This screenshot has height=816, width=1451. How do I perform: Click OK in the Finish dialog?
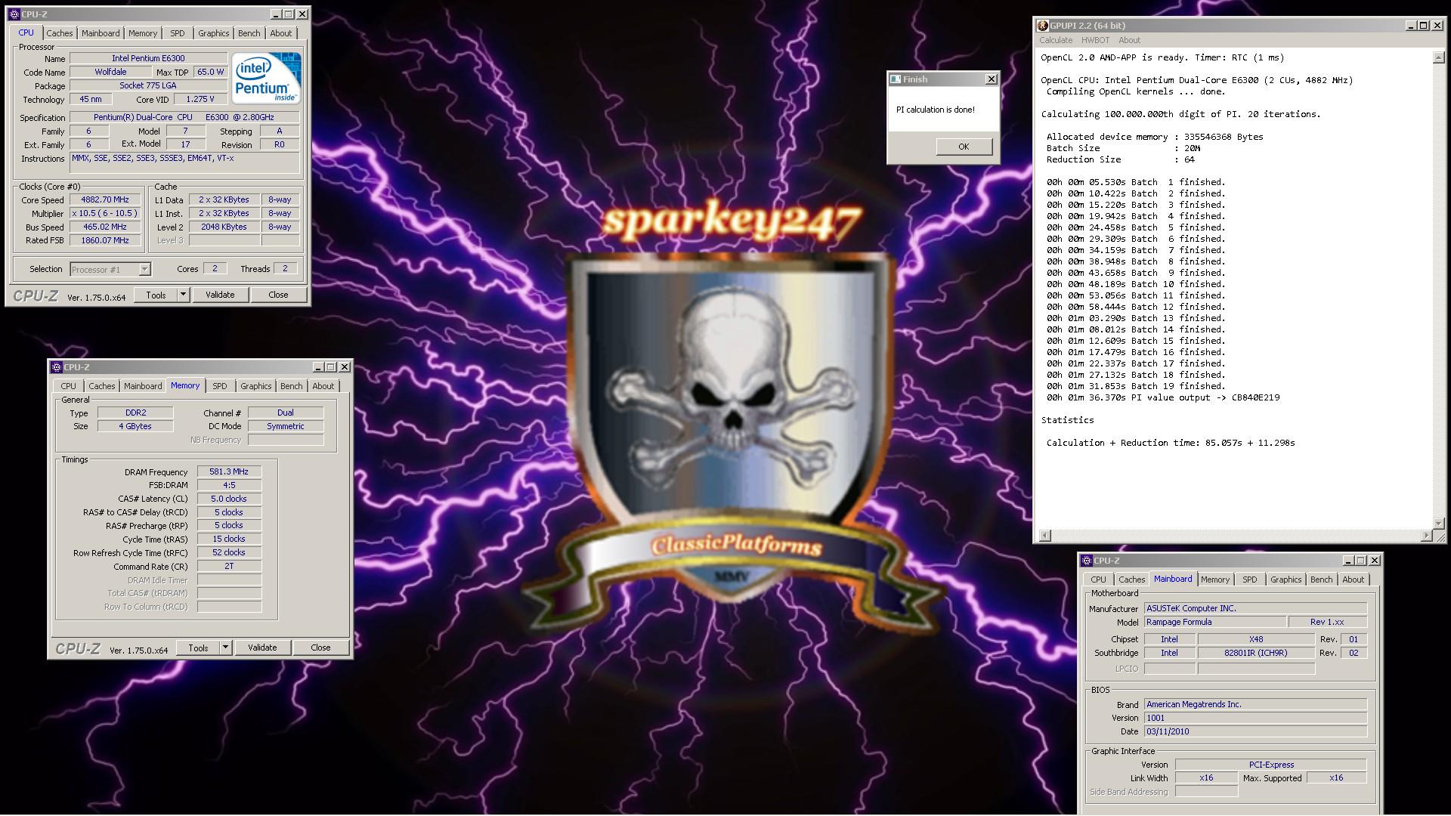964,147
